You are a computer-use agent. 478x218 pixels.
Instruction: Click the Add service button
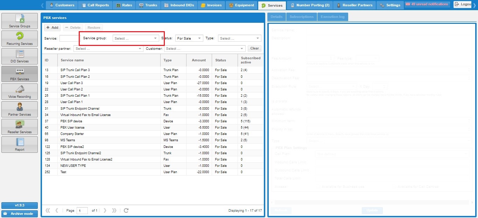click(x=52, y=28)
